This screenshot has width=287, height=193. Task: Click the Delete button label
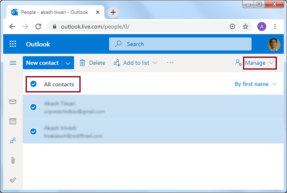click(97, 63)
